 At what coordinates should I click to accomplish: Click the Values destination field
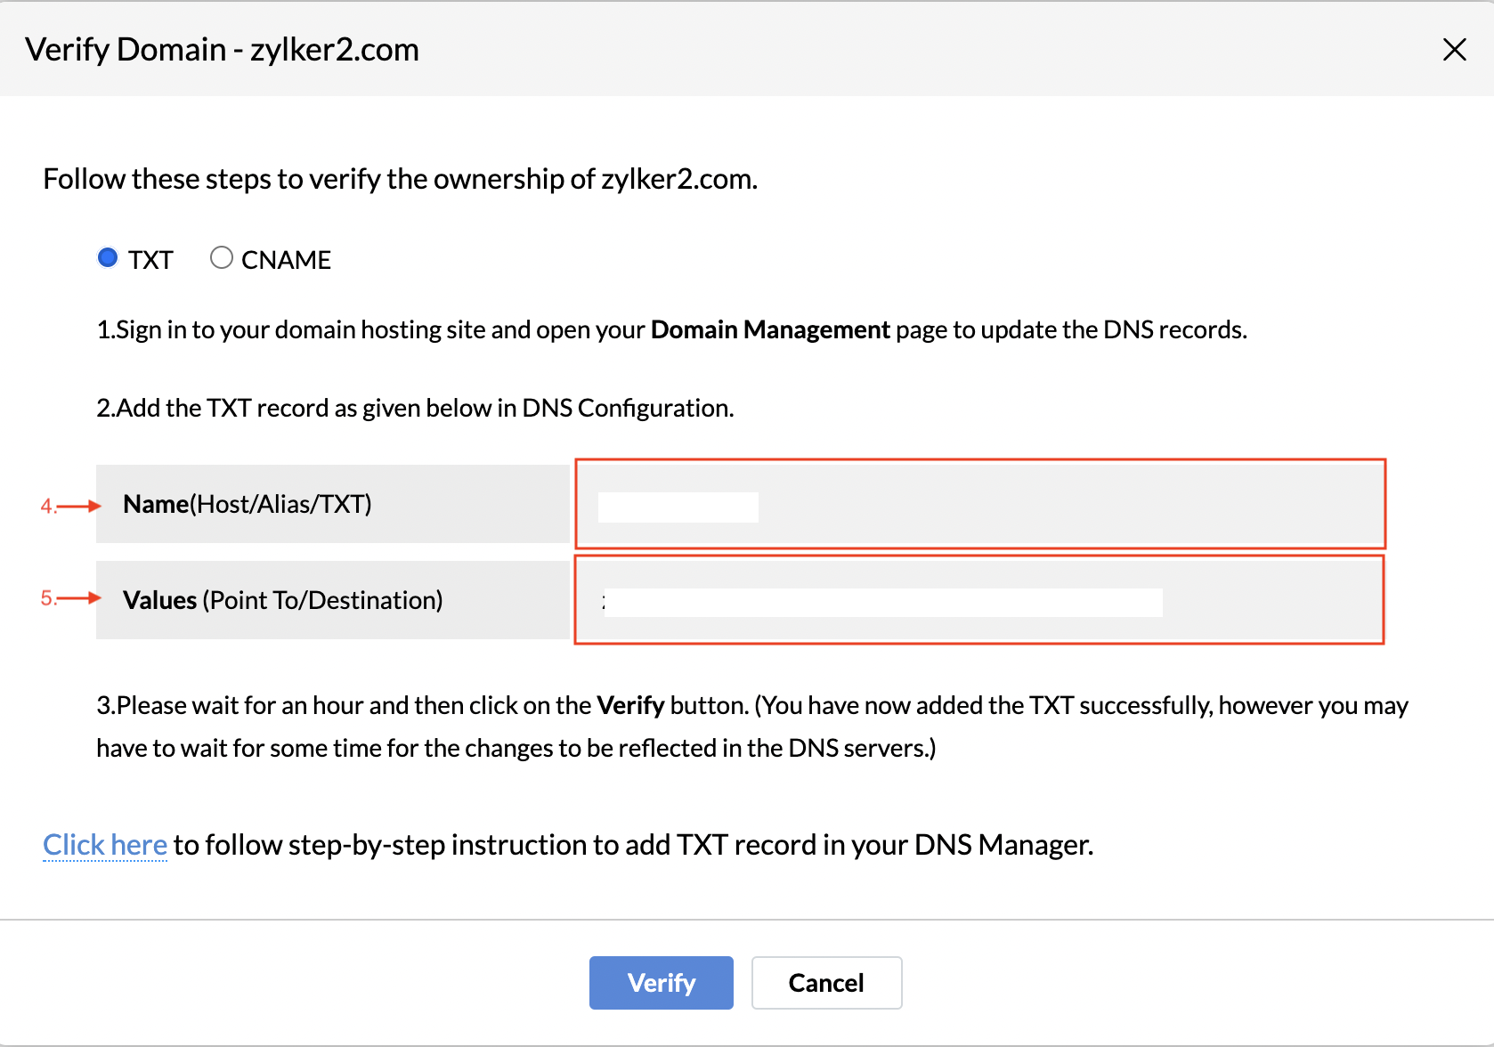pyautogui.click(x=979, y=600)
